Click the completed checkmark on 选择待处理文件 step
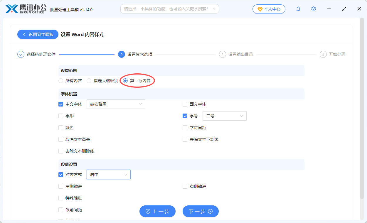The height and width of the screenshot is (223, 367). click(20, 54)
